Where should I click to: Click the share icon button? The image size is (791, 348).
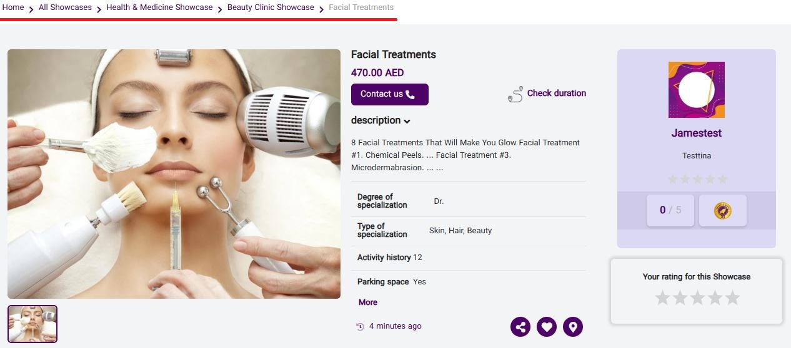520,327
